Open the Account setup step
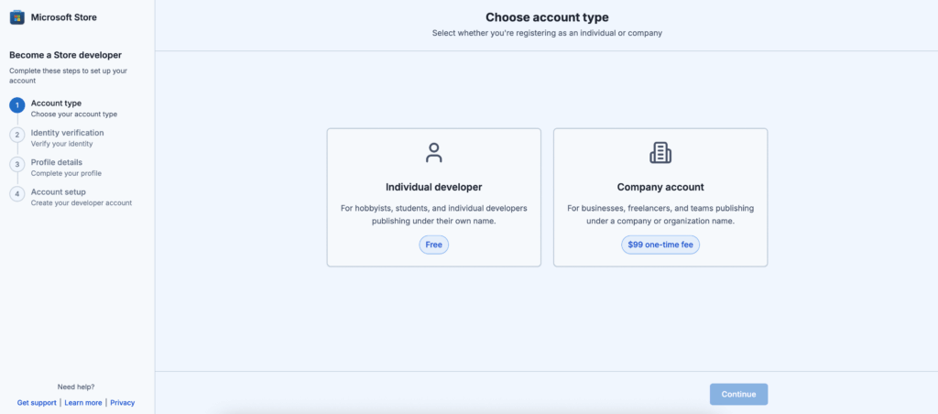Viewport: 938px width, 414px height. (x=82, y=197)
